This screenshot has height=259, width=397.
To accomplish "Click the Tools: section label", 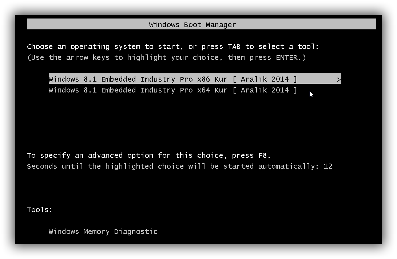I will tap(40, 210).
